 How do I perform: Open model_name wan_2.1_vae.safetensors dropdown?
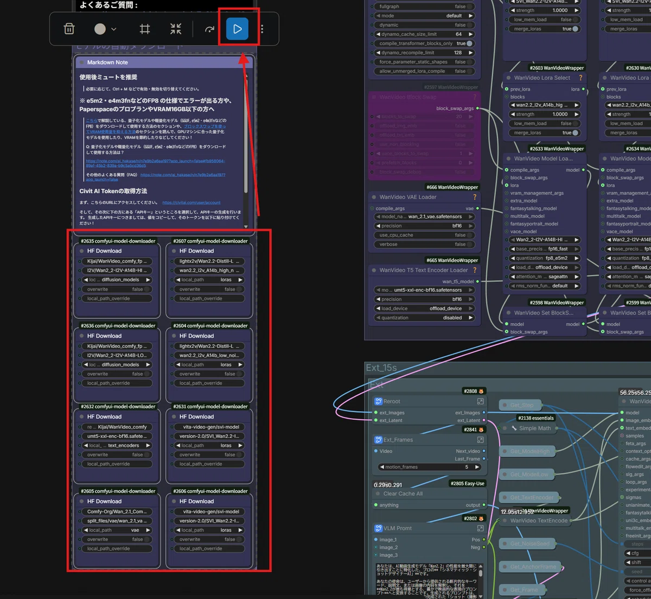[424, 217]
